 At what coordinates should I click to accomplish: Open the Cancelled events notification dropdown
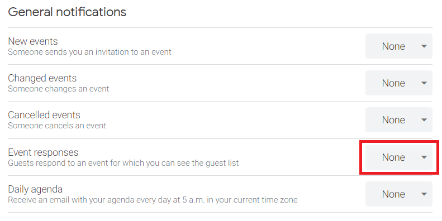398,120
